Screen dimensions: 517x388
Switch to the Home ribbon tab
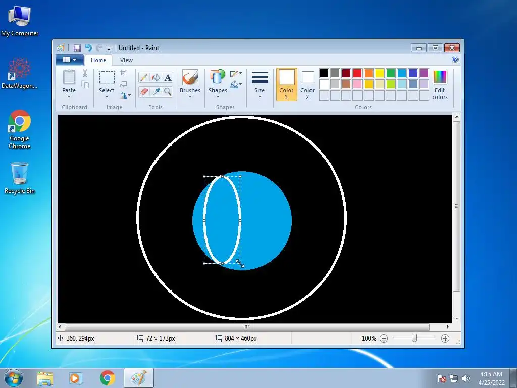point(98,60)
